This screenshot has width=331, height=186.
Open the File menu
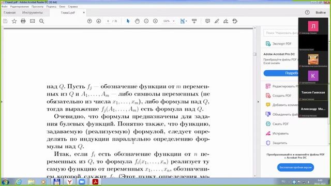tap(5, 7)
